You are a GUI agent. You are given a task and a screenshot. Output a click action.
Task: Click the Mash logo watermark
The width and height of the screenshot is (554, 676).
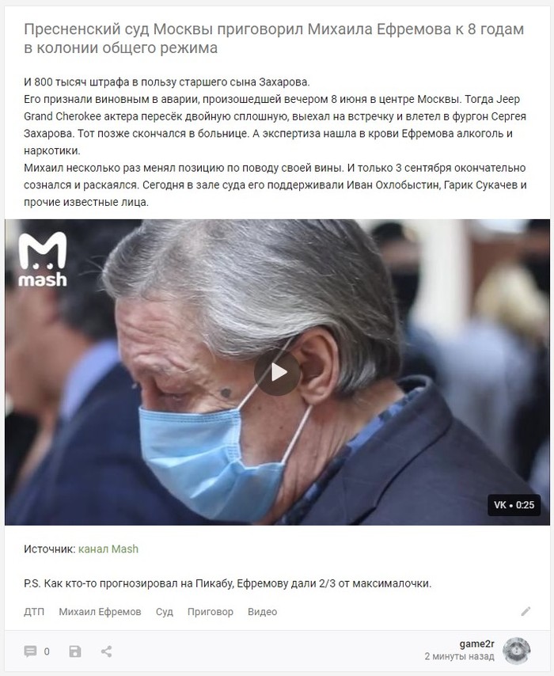(42, 260)
